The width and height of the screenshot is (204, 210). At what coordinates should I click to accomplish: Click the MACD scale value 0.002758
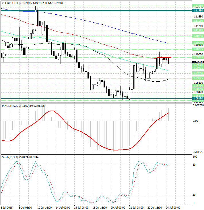(198, 105)
